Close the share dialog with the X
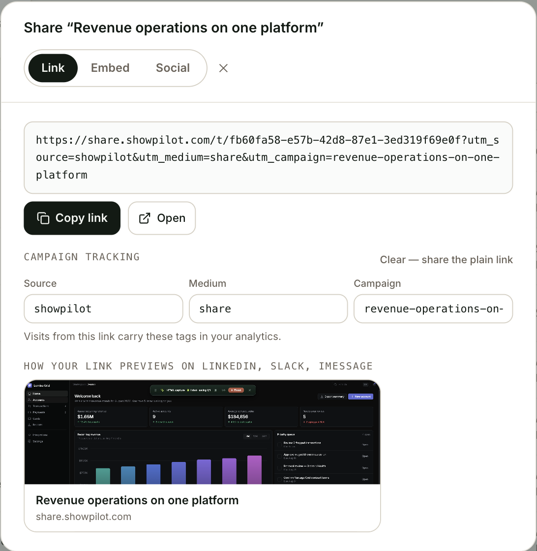 tap(223, 68)
